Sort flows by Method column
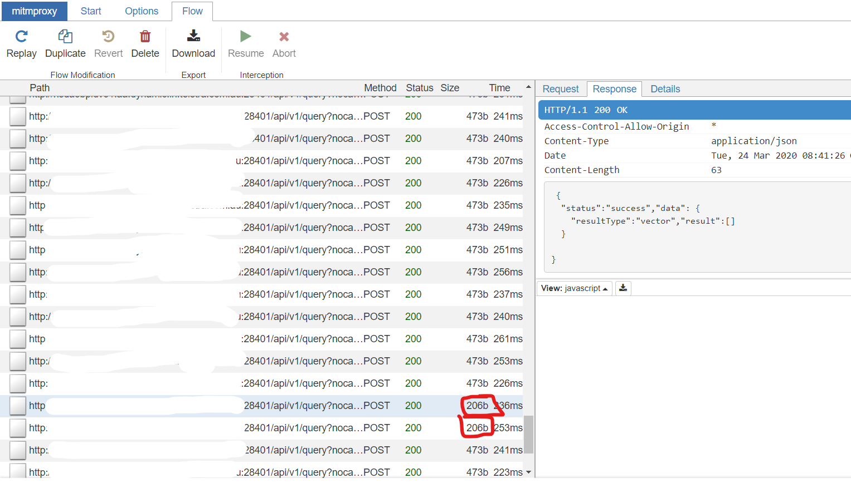Screen dimensions: 851x483 [x=380, y=88]
